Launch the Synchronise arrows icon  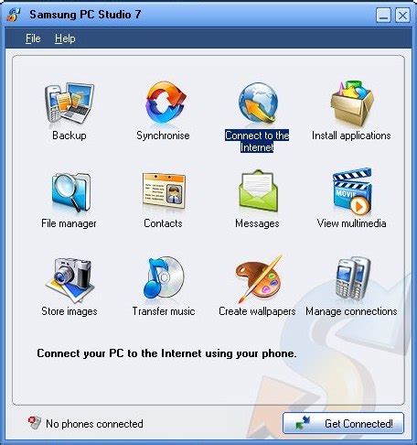[165, 103]
